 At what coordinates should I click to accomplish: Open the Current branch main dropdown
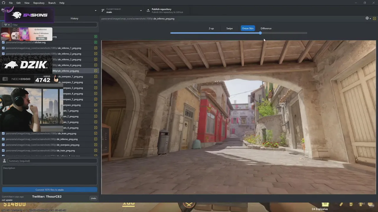click(122, 11)
